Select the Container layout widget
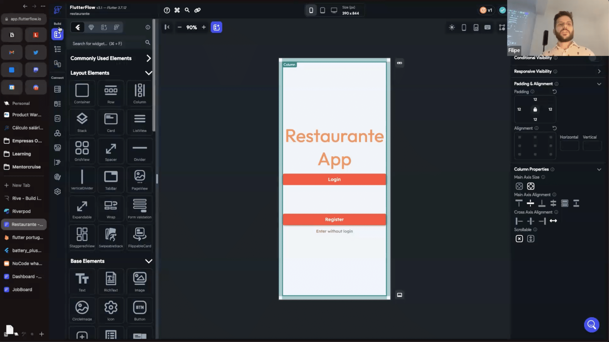Viewport: 609px width, 342px height. (82, 93)
